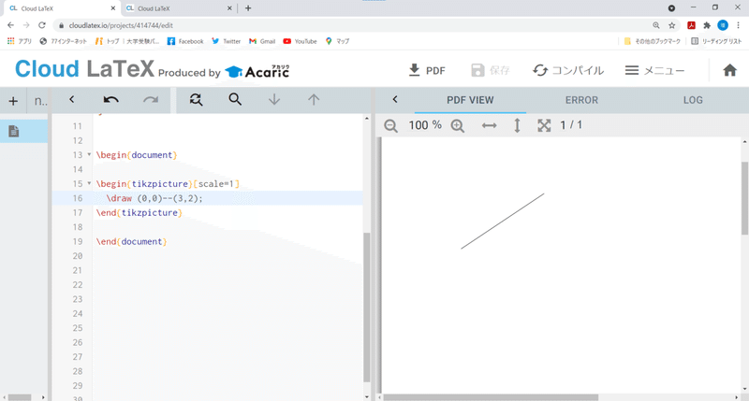Reload the page
Screen dimensions: 749x401
[x=42, y=25]
